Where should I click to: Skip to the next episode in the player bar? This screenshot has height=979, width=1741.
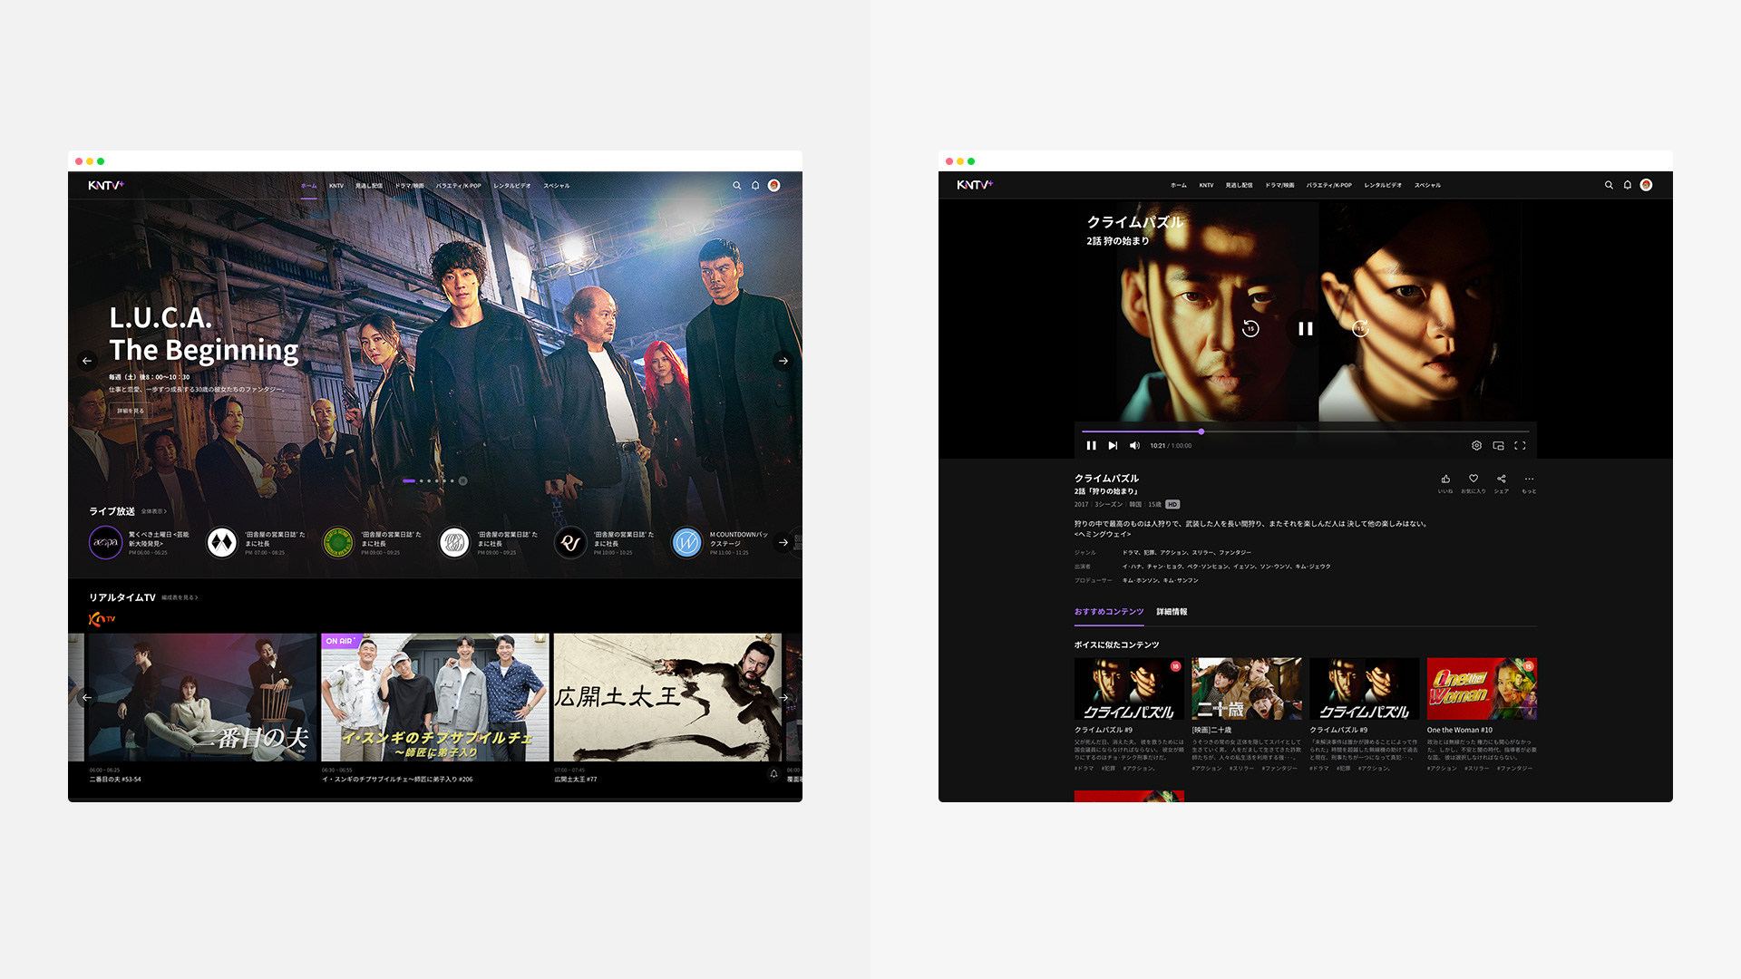tap(1113, 446)
